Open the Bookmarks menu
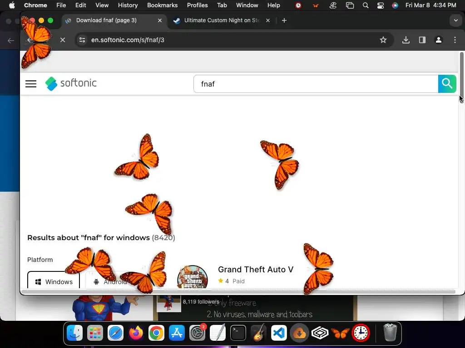The height and width of the screenshot is (348, 465). 162,5
